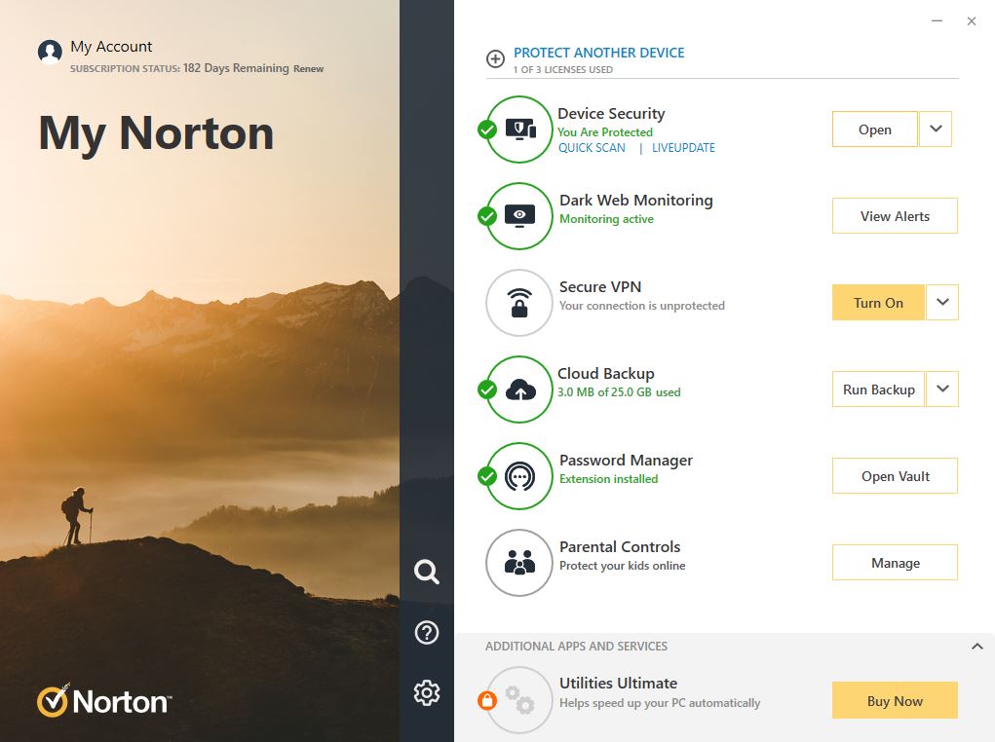Viewport: 995px width, 742px height.
Task: Click View Alerts for Dark Web Monitoring
Action: tap(895, 216)
